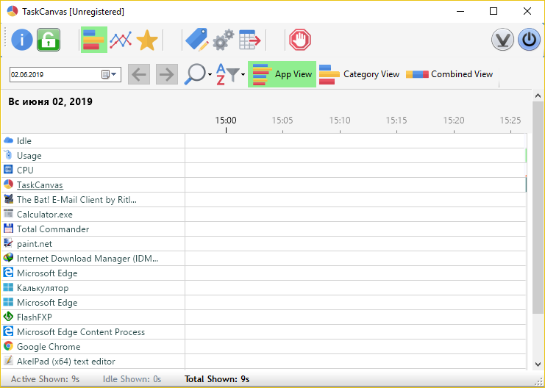Go to previous day arrow
This screenshot has height=388, width=545.
139,74
